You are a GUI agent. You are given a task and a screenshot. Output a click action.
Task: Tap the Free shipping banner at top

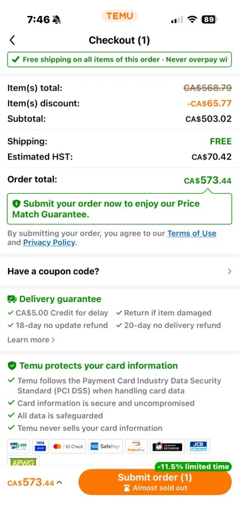(x=119, y=60)
